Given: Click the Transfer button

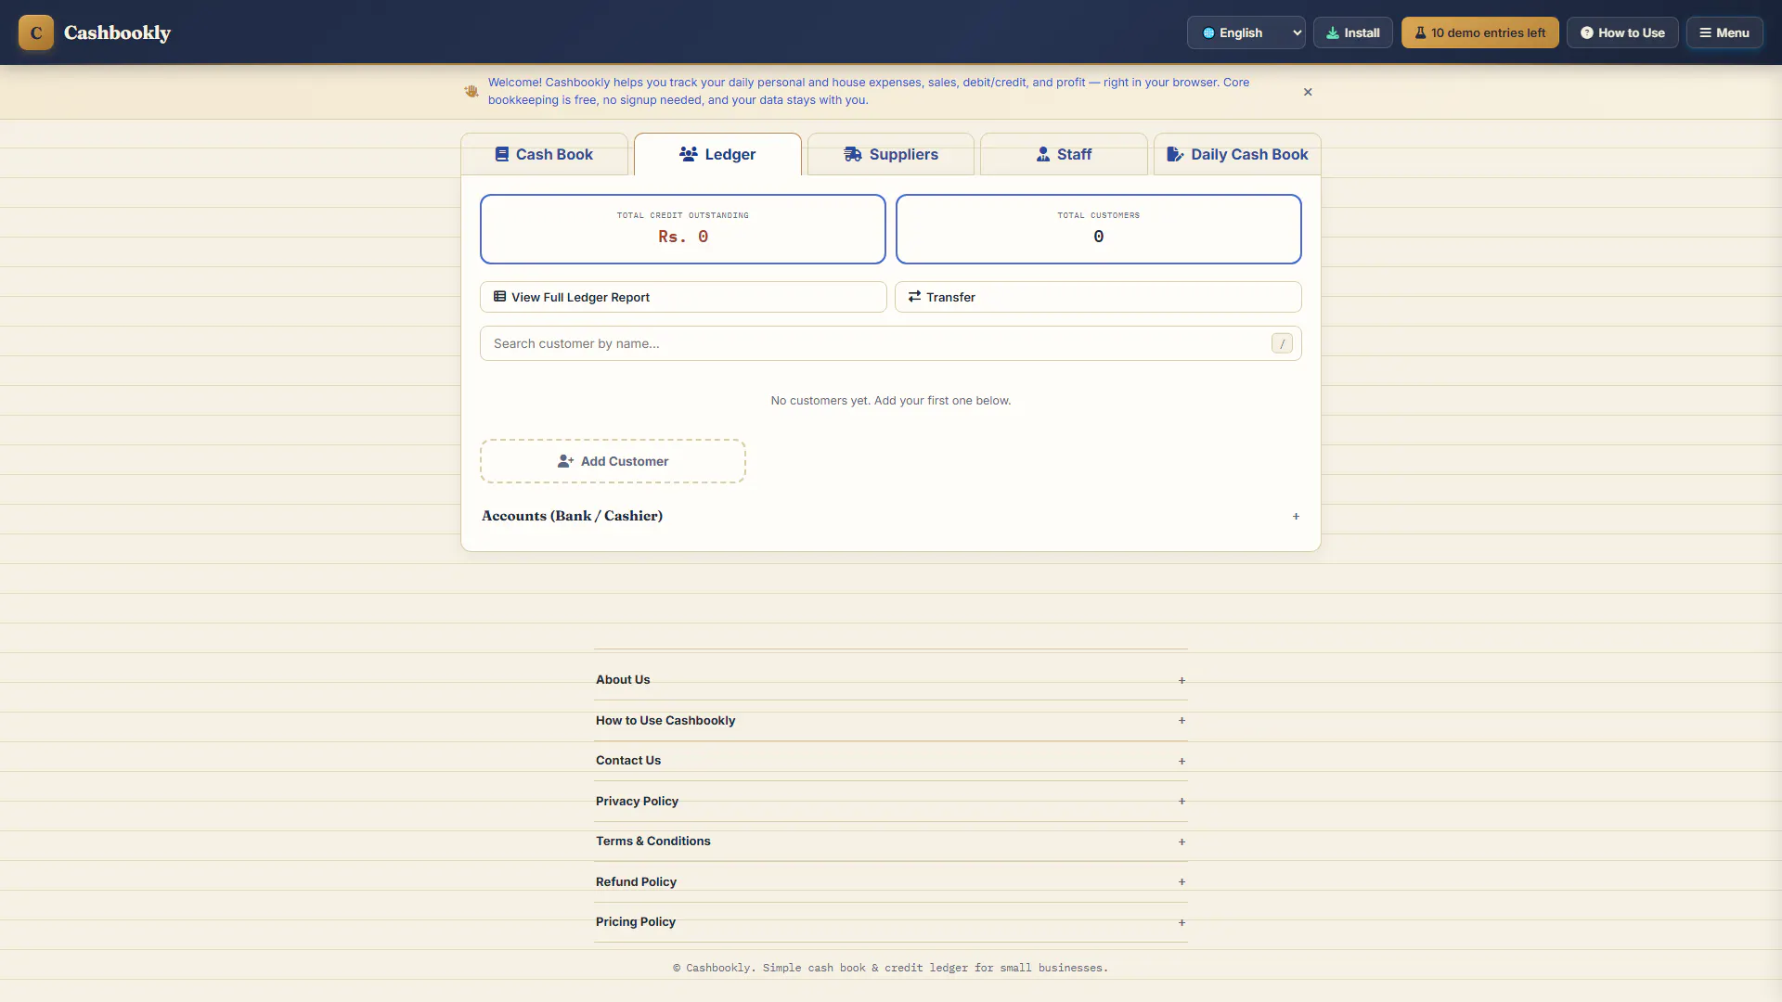Looking at the screenshot, I should coord(1098,297).
